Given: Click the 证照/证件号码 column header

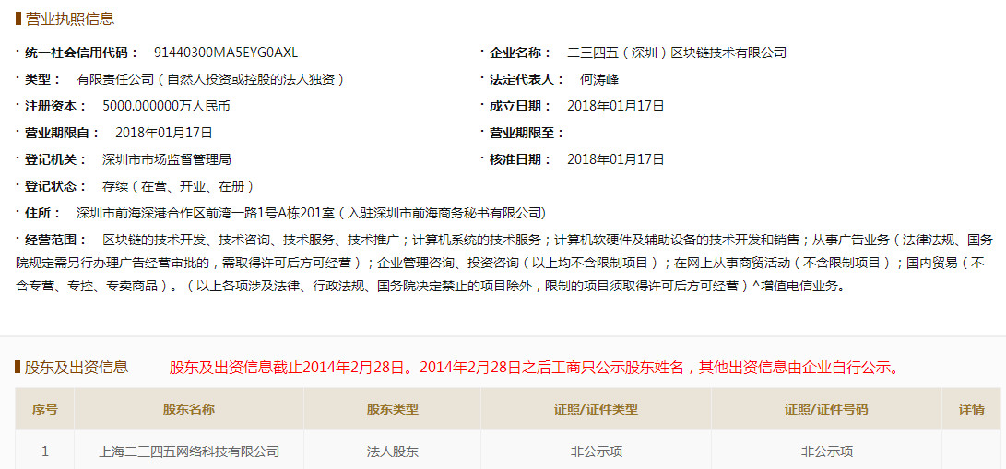Looking at the screenshot, I should [x=826, y=409].
